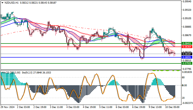Click the oscillator 20 level scale label

coord(183,98)
